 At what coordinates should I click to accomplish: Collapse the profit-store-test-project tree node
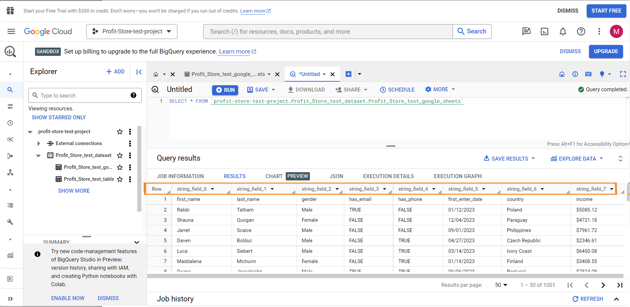[x=30, y=132]
